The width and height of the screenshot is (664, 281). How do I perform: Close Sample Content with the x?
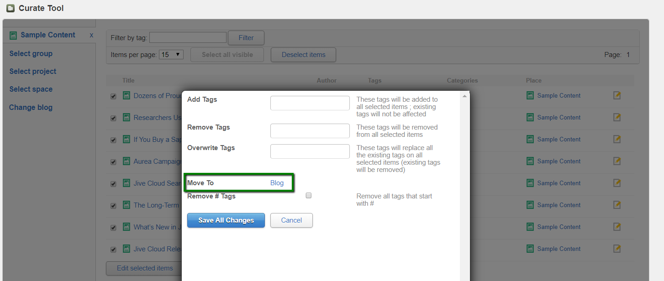click(91, 35)
